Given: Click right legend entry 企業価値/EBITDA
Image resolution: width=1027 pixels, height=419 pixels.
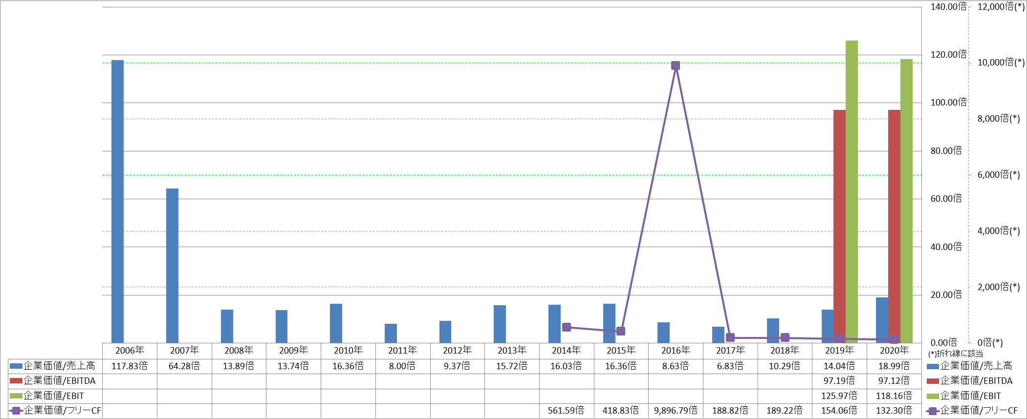Looking at the screenshot, I should click(x=969, y=381).
